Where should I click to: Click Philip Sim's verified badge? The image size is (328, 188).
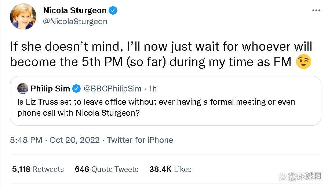[x=76, y=88]
